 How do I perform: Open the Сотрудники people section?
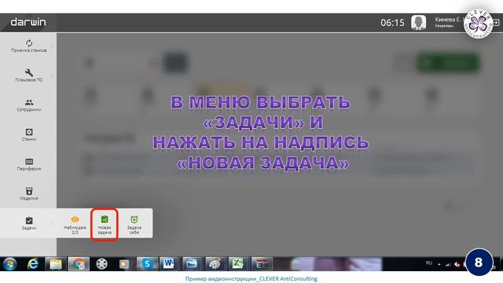[x=29, y=105]
